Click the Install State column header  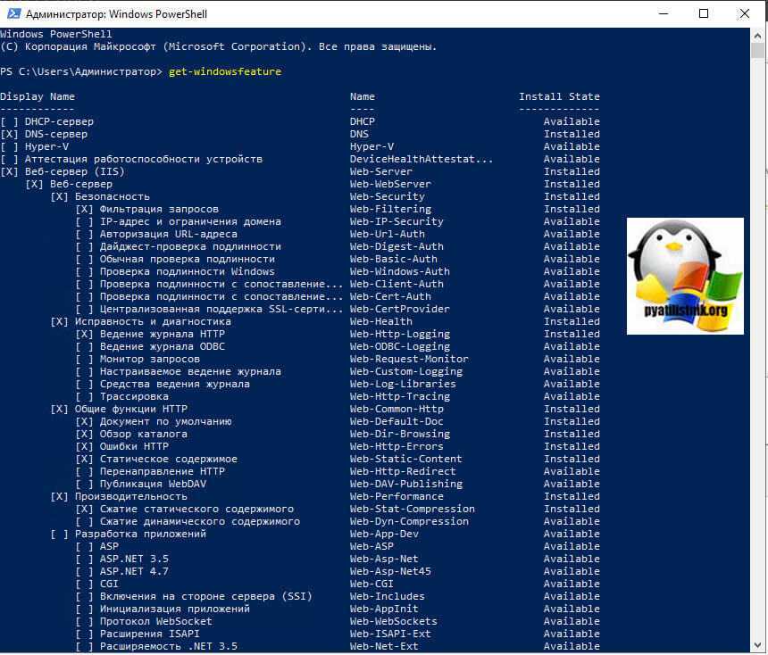[559, 96]
